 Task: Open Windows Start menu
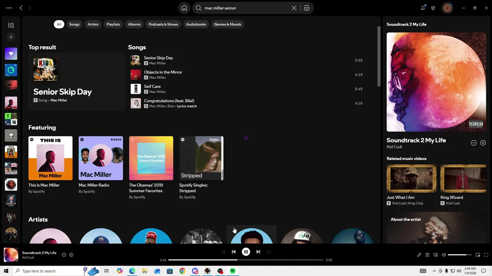tap(6, 271)
